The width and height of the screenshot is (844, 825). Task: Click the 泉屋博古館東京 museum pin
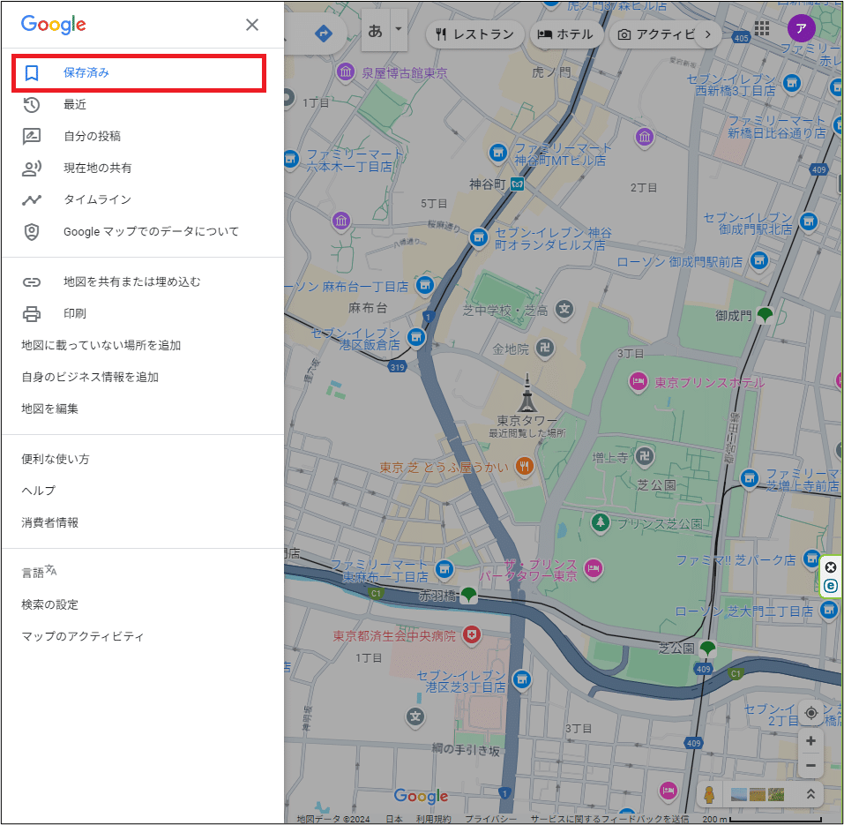coord(345,72)
